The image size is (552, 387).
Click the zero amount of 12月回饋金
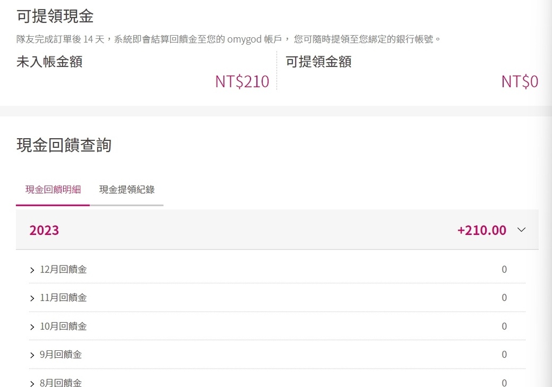(x=504, y=270)
